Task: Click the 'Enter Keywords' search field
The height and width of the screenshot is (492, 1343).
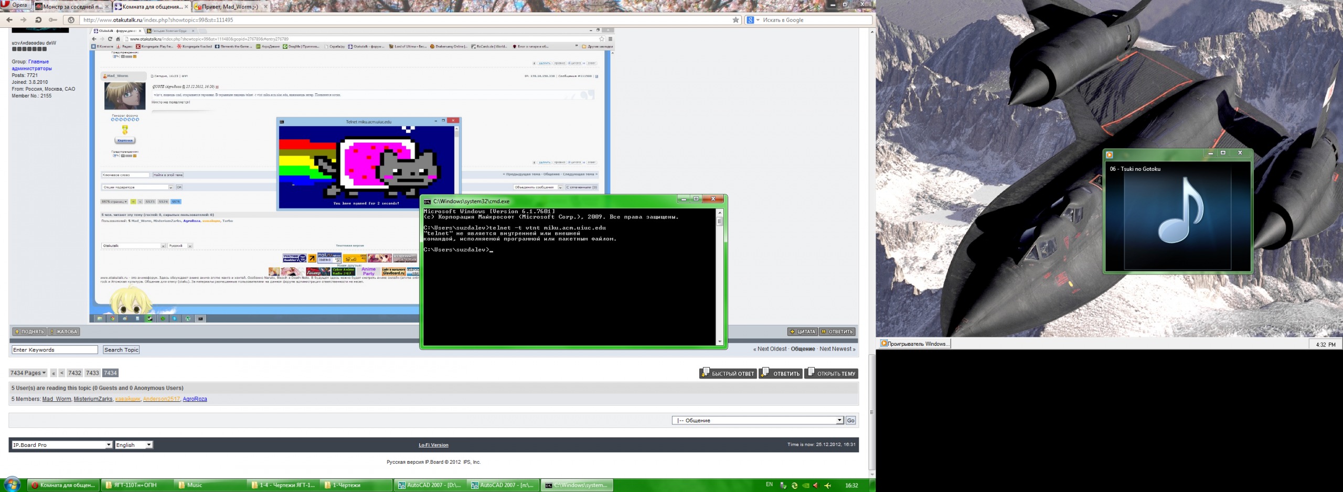Action: click(x=55, y=350)
